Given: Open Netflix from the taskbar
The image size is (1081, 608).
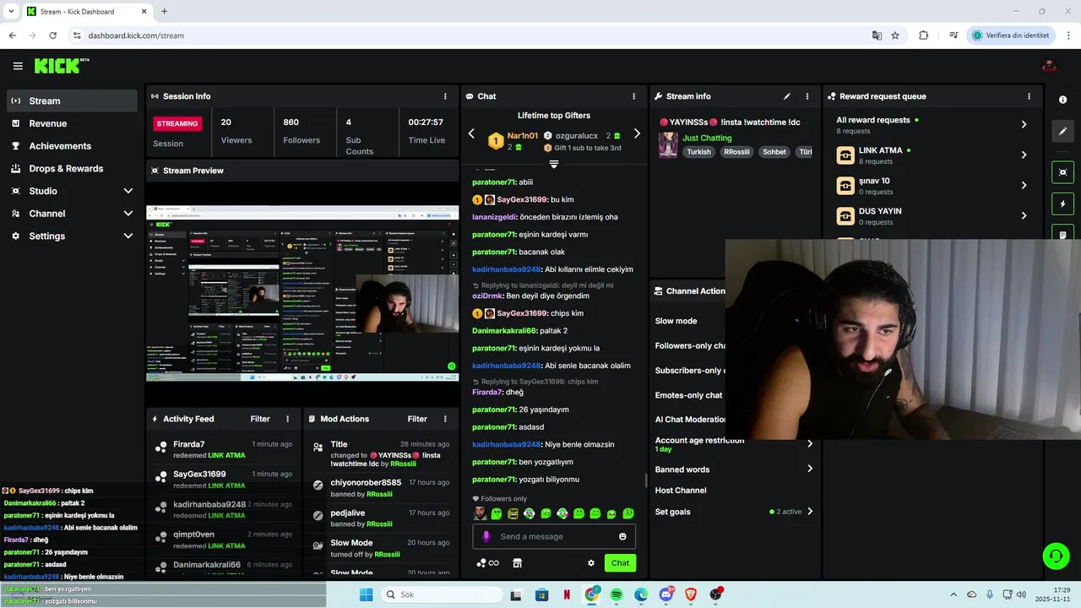Looking at the screenshot, I should pos(567,594).
